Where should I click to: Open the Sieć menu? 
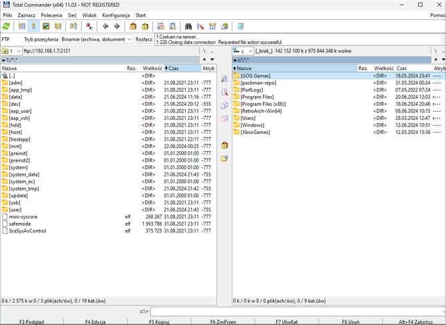point(72,15)
